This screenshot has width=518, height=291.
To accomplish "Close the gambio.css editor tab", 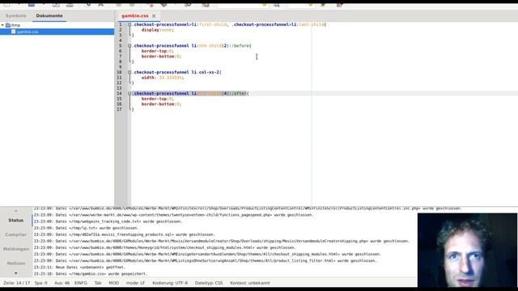I will click(154, 16).
